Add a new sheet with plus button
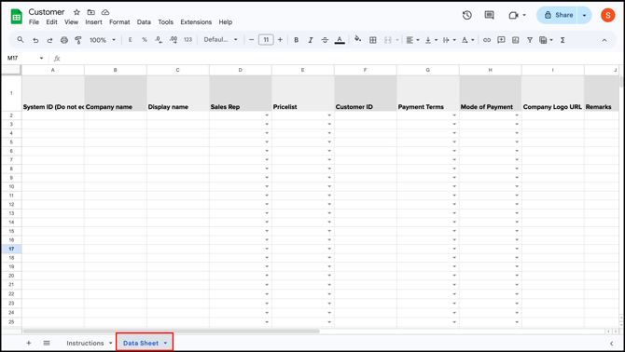Image resolution: width=625 pixels, height=352 pixels. pyautogui.click(x=28, y=343)
